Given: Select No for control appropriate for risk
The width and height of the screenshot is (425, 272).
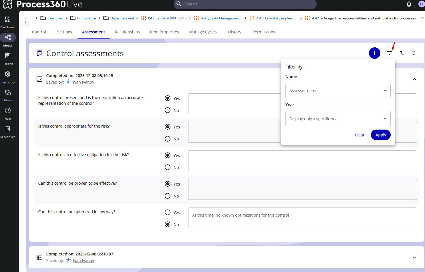Looking at the screenshot, I should click(x=168, y=139).
